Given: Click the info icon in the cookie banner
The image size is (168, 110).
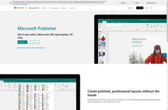Looking at the screenshot, I should pos(10,3).
